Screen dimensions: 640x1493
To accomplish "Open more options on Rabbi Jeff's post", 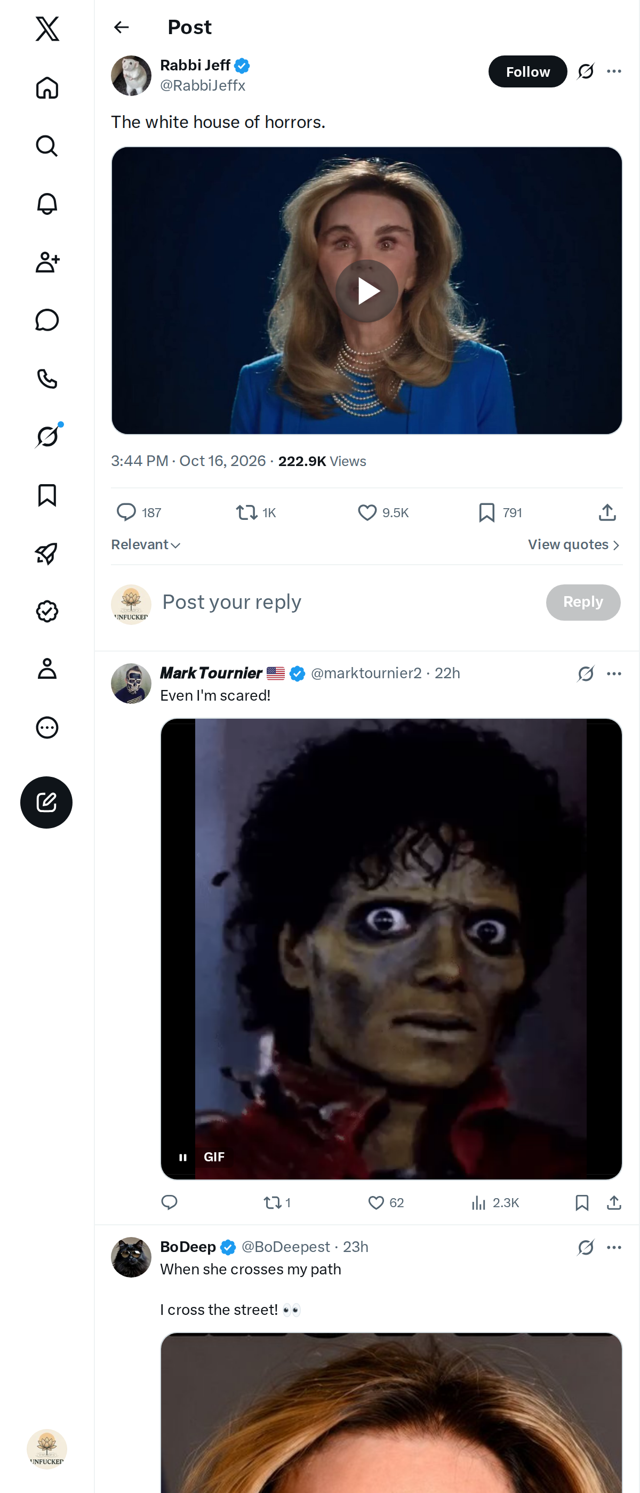I will tap(614, 71).
